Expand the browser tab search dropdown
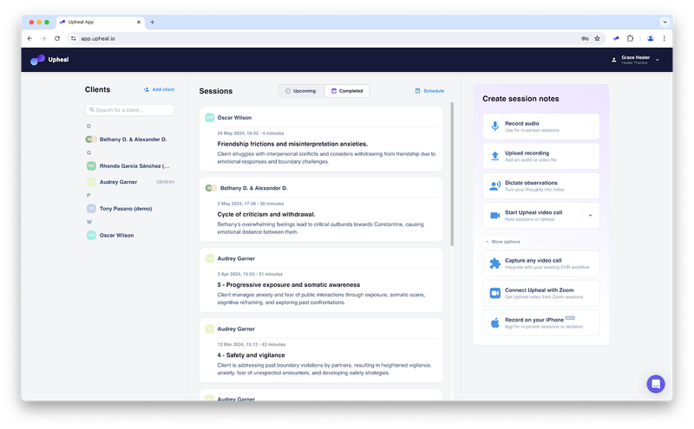Image resolution: width=694 pixels, height=429 pixels. (665, 23)
